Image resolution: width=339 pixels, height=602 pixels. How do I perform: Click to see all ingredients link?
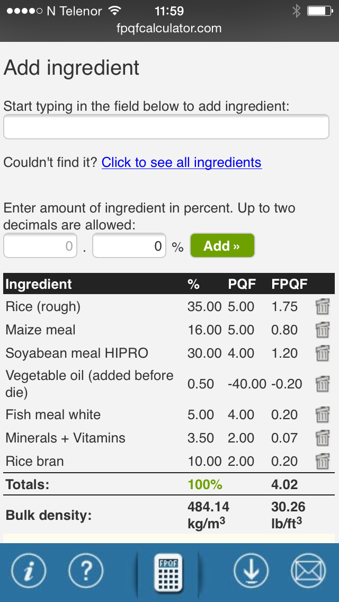(x=182, y=162)
